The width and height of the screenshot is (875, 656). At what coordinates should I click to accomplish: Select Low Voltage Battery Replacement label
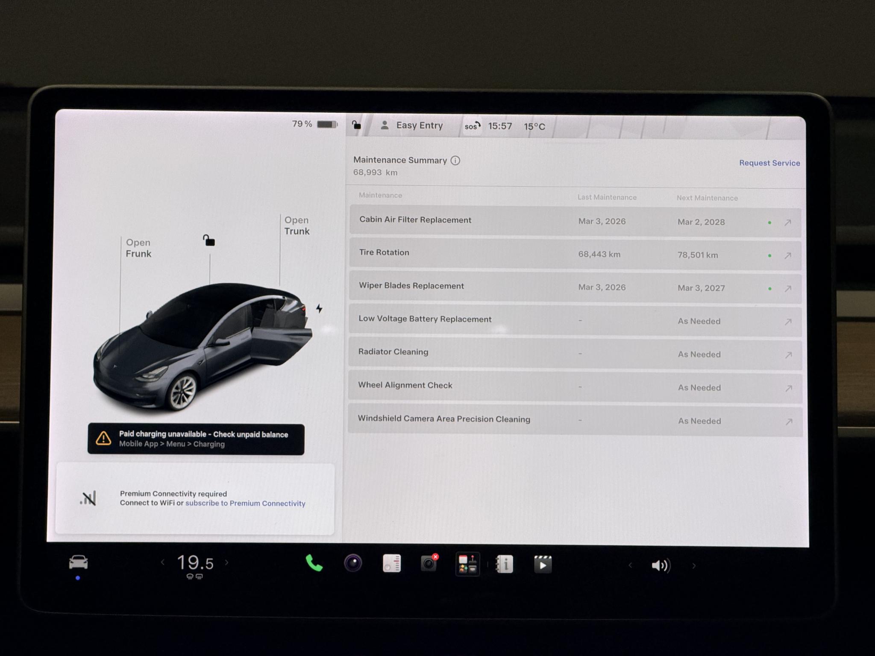[x=425, y=319]
